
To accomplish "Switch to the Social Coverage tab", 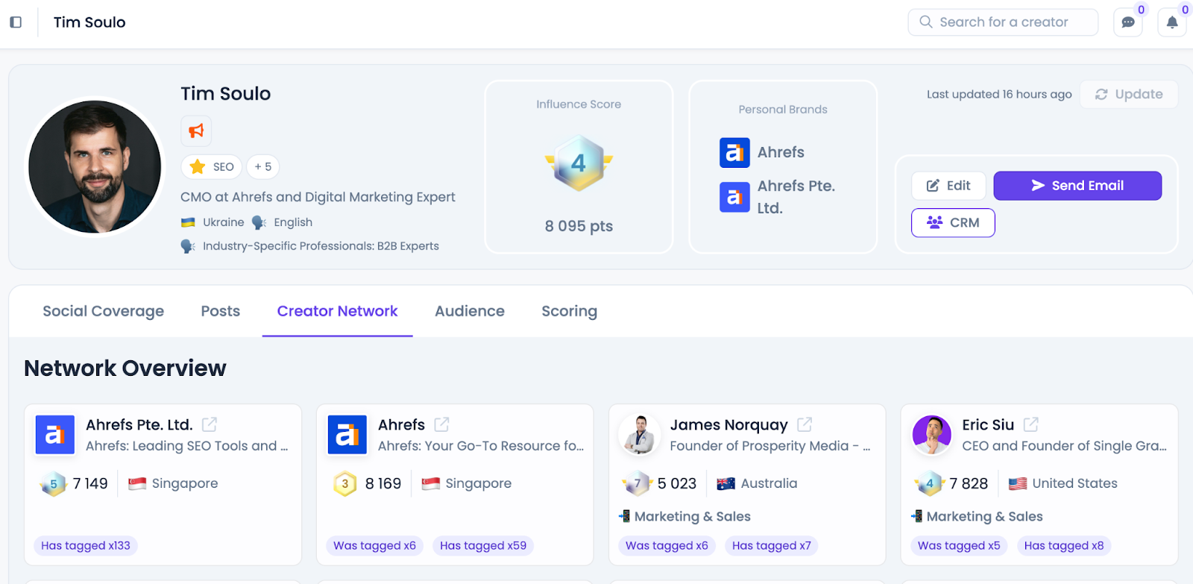I will 103,311.
